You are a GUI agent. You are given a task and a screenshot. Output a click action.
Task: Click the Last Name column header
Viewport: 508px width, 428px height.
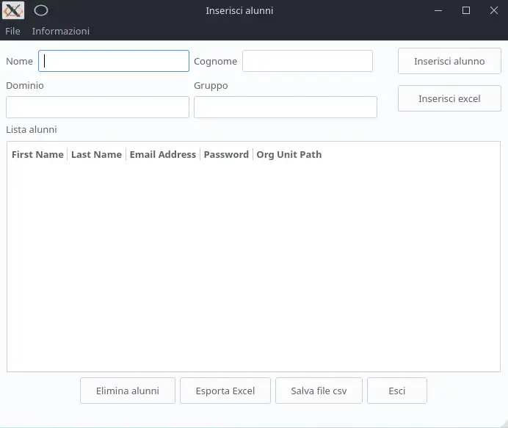point(97,155)
